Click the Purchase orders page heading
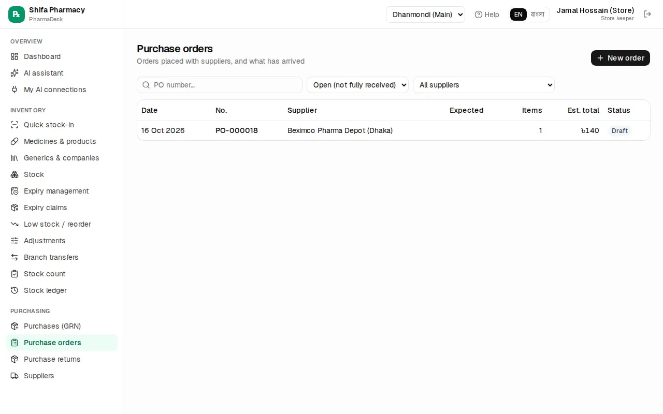 tap(175, 49)
